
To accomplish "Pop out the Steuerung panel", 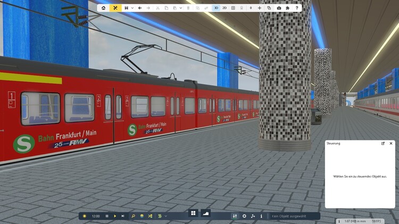I will (x=383, y=144).
